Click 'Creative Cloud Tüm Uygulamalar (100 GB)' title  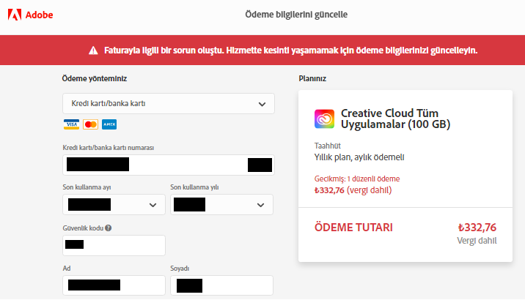pyautogui.click(x=395, y=119)
